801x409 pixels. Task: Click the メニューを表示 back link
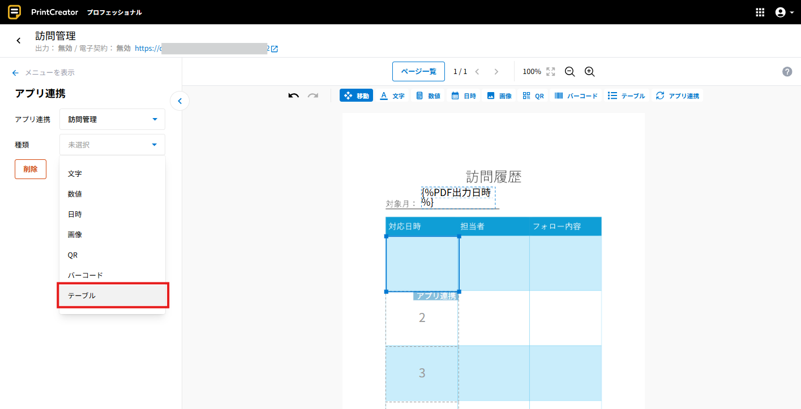coord(44,72)
